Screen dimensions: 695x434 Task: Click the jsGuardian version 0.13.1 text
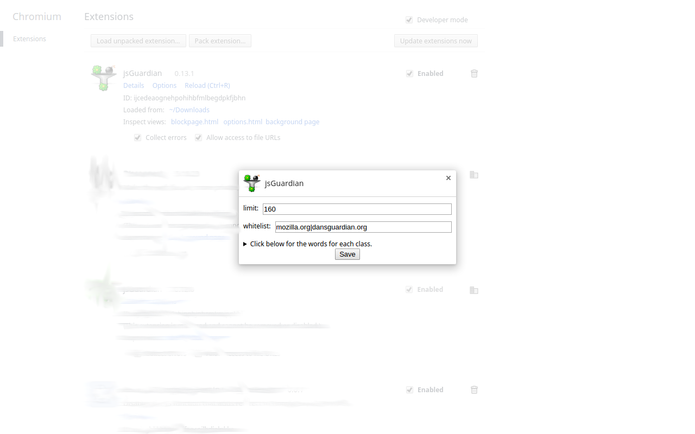point(184,73)
